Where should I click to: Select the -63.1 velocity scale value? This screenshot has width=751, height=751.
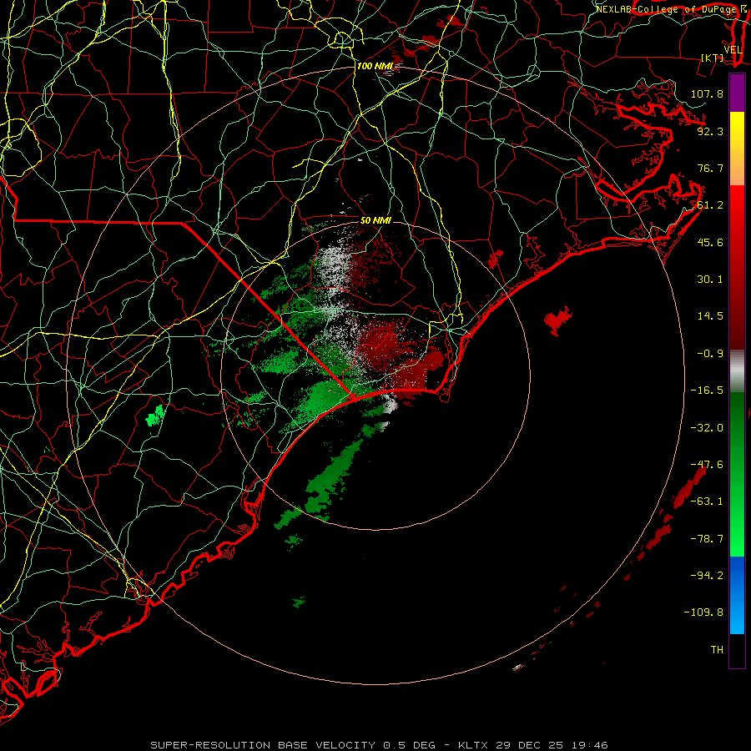click(707, 502)
